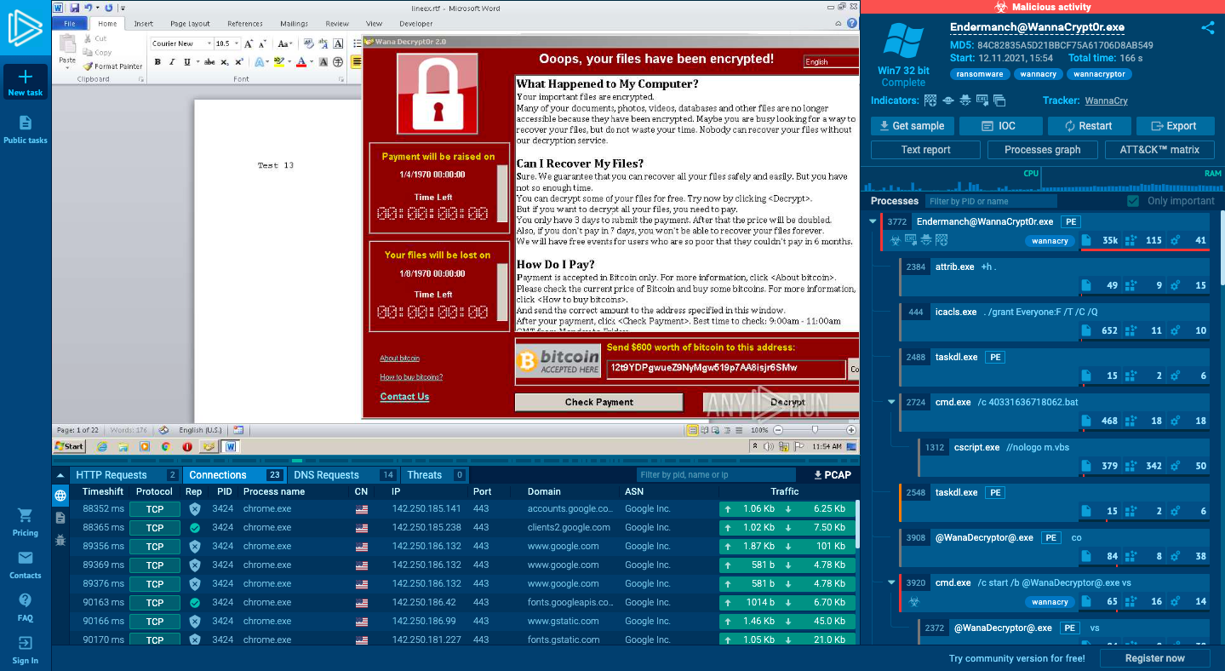Collapse cmd.exe 2724 process node

pos(891,402)
